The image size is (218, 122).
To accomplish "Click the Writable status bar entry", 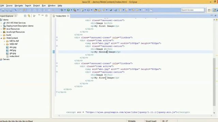I will coord(132,121).
